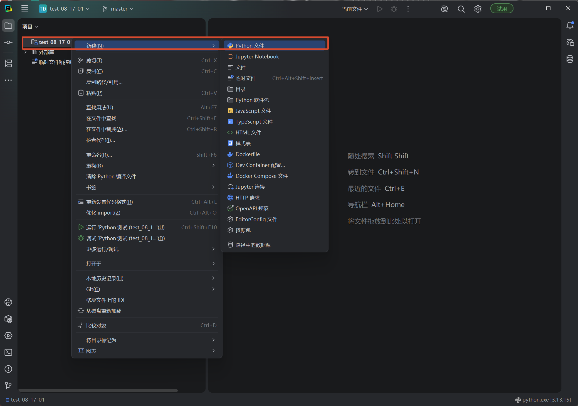Viewport: 578px width, 406px height.
Task: Open the 项目 view dropdown
Action: coord(30,26)
